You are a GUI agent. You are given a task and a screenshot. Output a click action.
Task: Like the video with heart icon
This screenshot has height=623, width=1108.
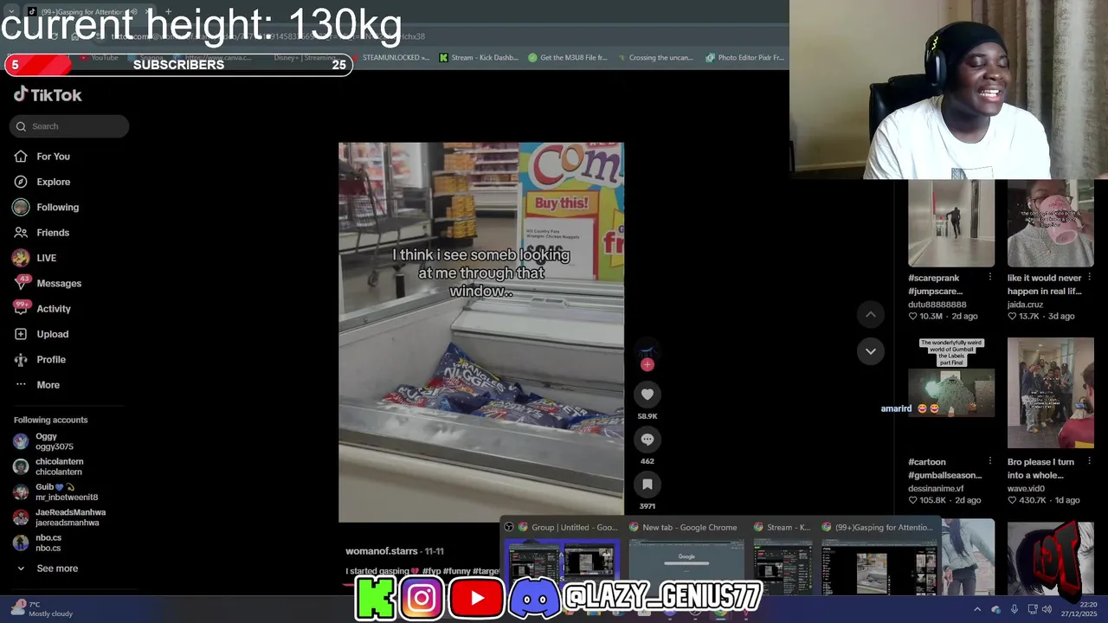(647, 395)
